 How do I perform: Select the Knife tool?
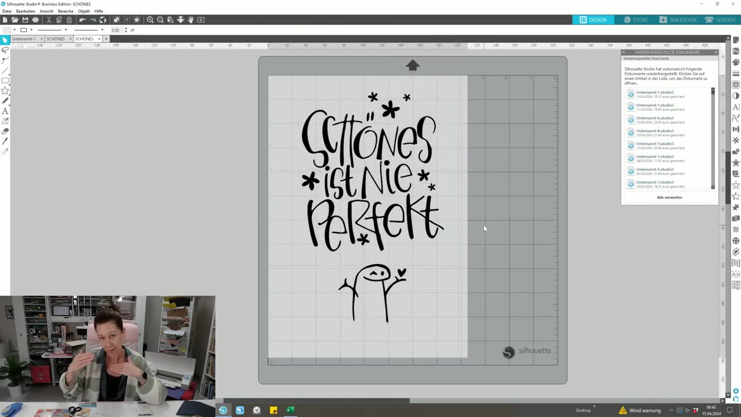tap(5, 141)
